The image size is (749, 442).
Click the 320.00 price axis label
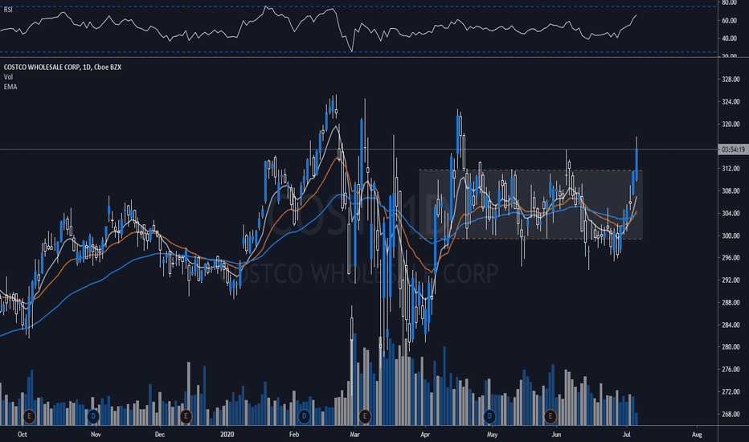click(x=731, y=125)
